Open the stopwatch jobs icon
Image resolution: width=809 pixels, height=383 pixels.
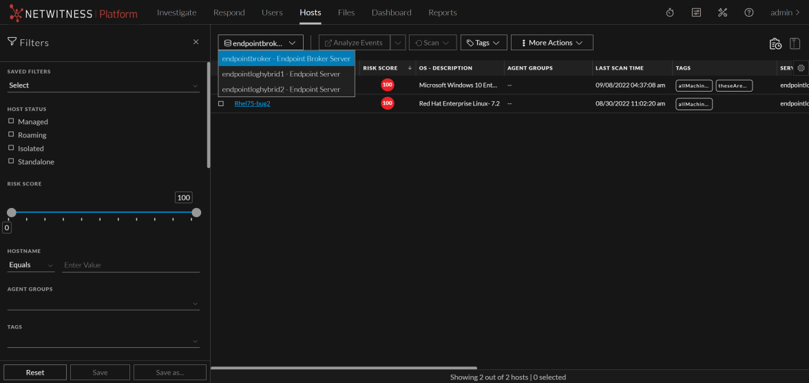click(x=670, y=12)
